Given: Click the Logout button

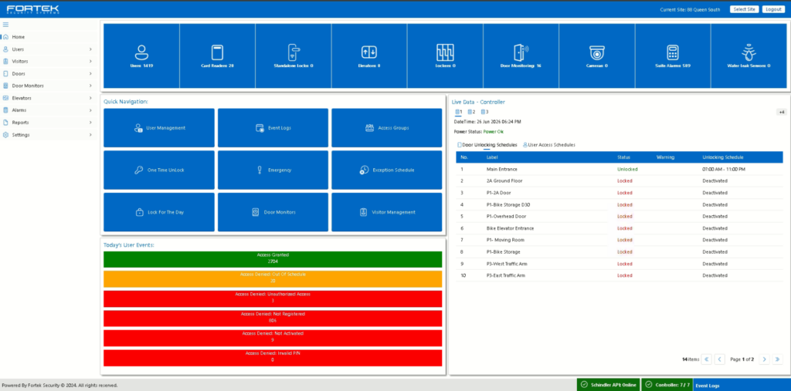Looking at the screenshot, I should pos(772,9).
